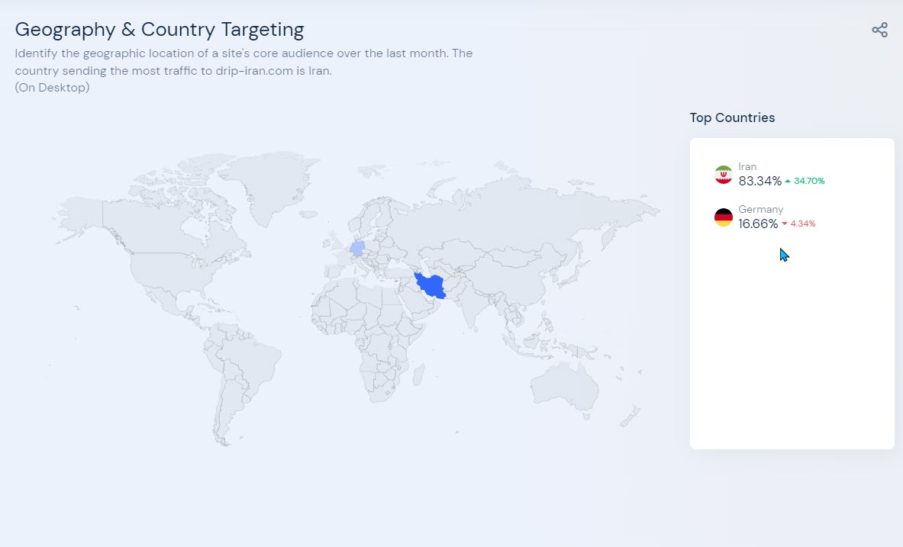This screenshot has width=903, height=547.
Task: Open the Iran entry in Top Countries
Action: (769, 175)
